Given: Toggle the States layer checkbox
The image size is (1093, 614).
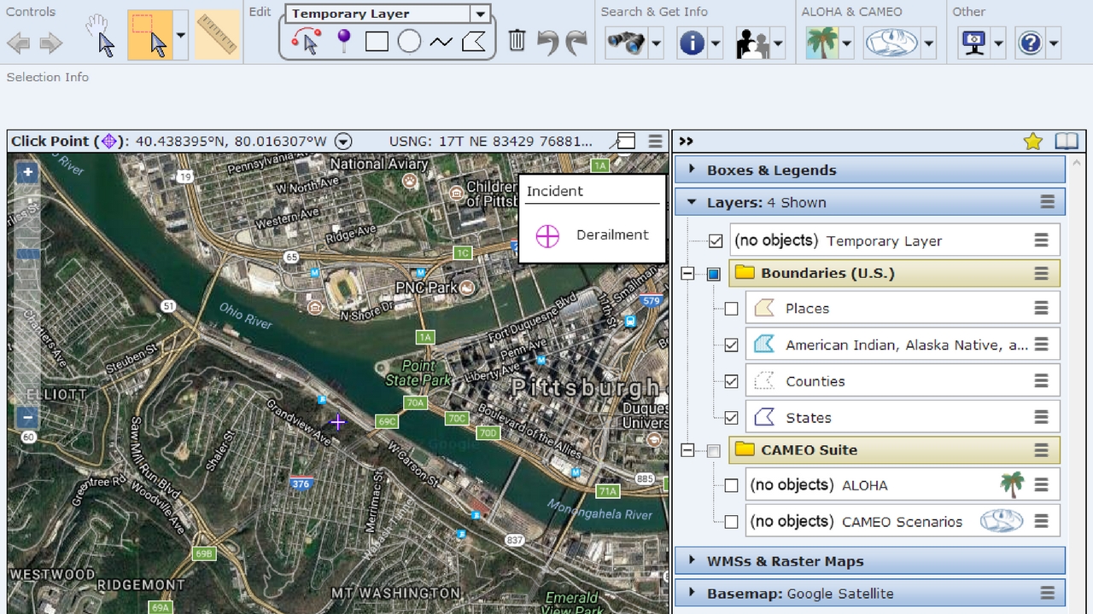Looking at the screenshot, I should coord(731,418).
